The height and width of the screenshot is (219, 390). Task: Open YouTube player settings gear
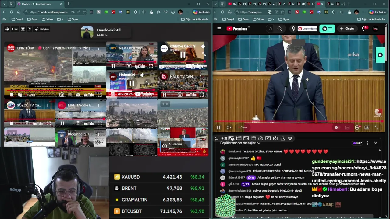coord(357,127)
